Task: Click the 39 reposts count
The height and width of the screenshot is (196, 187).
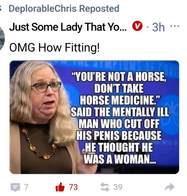Action: point(118,187)
